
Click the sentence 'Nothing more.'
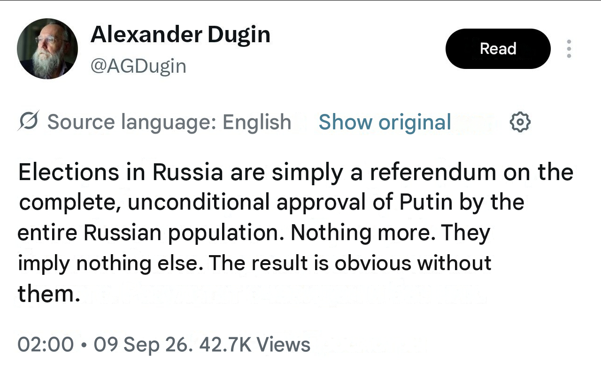pyautogui.click(x=363, y=233)
